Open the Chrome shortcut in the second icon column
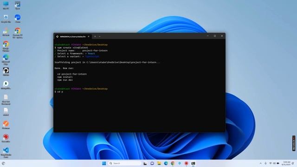 point(18,33)
